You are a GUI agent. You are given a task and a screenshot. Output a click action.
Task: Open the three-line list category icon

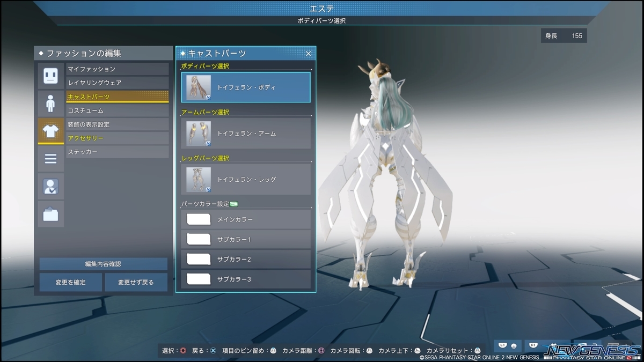50,159
